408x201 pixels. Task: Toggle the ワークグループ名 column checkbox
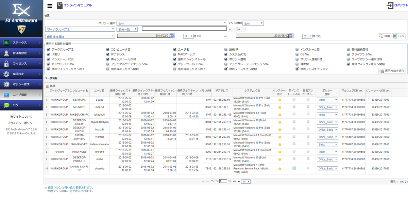pyautogui.click(x=48, y=50)
